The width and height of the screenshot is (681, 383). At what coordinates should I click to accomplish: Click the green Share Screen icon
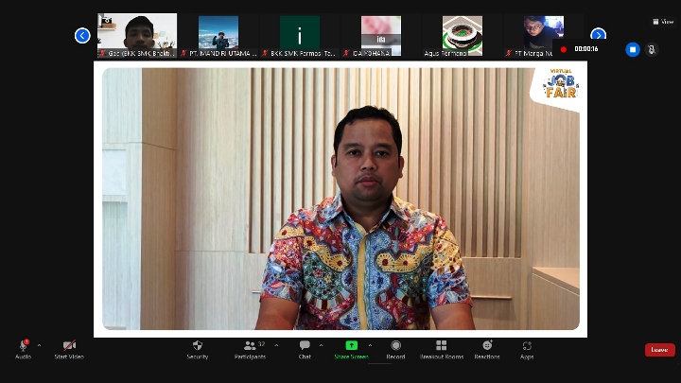[351, 346]
